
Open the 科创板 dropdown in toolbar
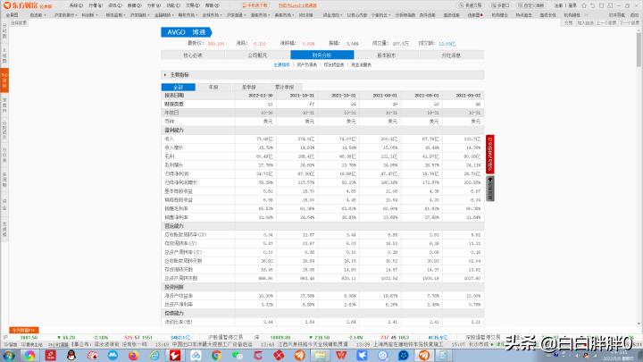89,15
